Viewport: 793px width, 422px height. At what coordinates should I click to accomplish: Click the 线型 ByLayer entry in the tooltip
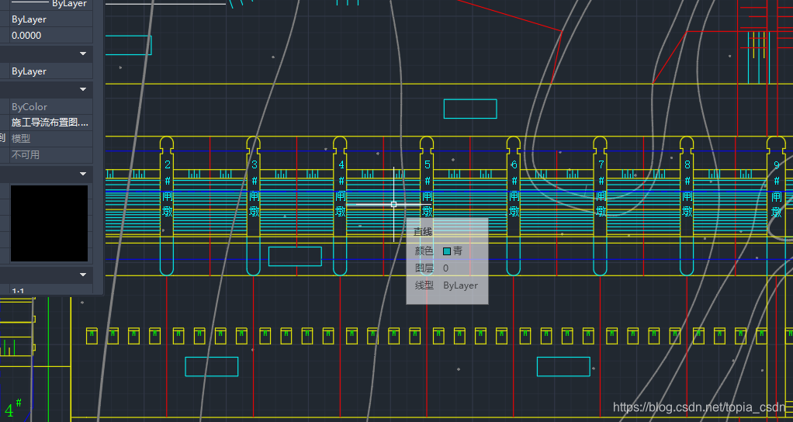(x=447, y=285)
